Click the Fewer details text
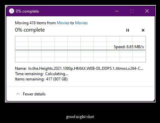Screen dimensions: 160x123 pos(34,94)
